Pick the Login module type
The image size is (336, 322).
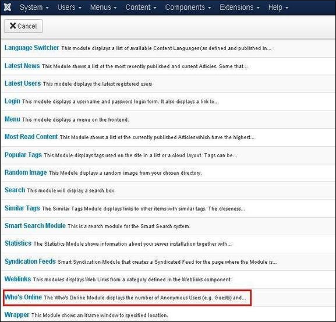[12, 101]
